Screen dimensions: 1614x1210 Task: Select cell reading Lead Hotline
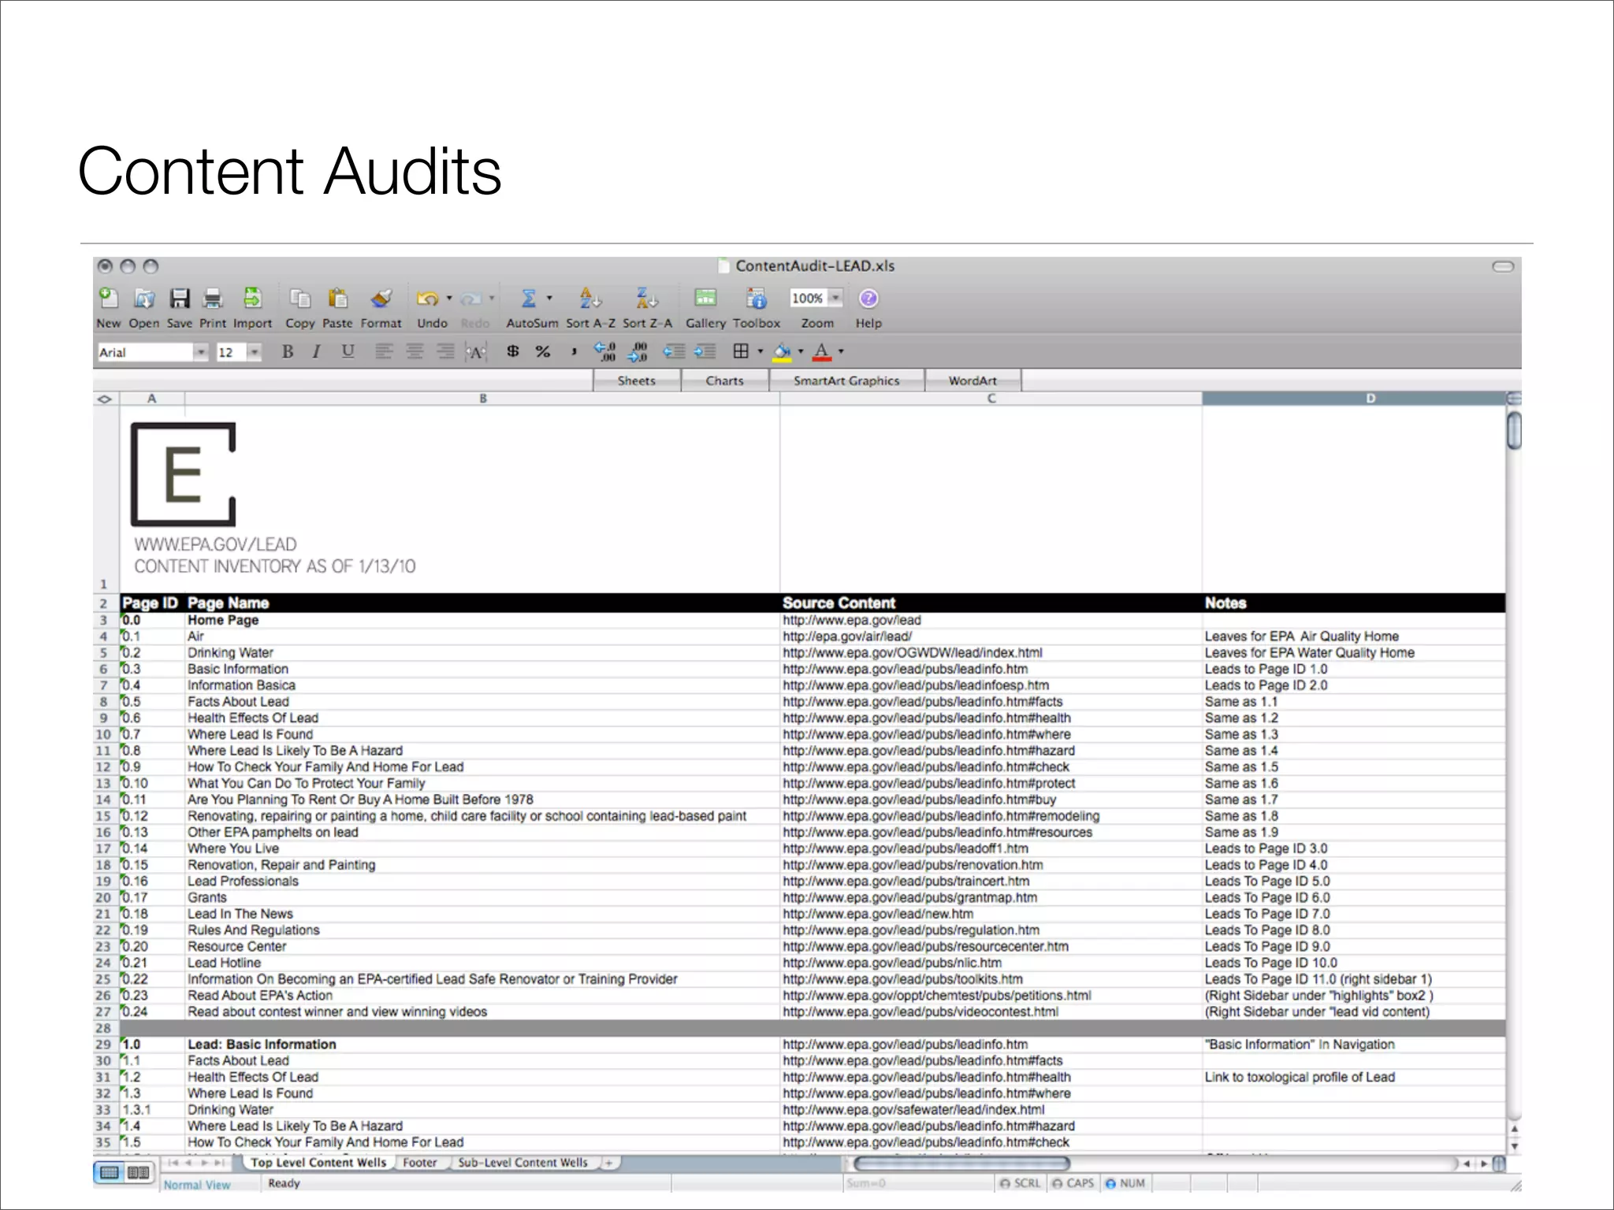tap(482, 963)
